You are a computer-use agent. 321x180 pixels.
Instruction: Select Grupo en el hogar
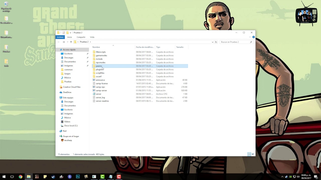71,136
